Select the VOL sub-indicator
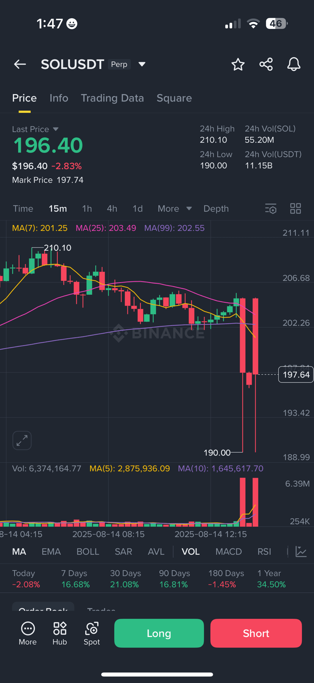The width and height of the screenshot is (314, 683). (190, 551)
